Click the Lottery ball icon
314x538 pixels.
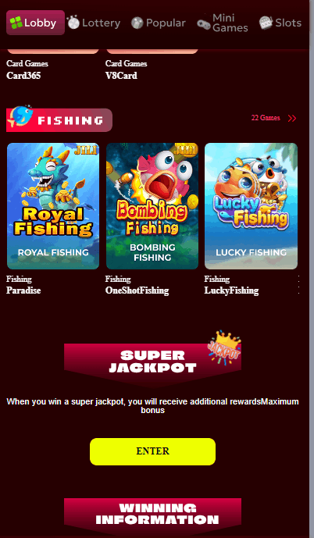(73, 23)
